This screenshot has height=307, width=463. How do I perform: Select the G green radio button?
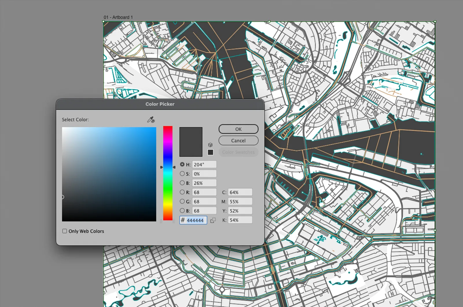182,201
